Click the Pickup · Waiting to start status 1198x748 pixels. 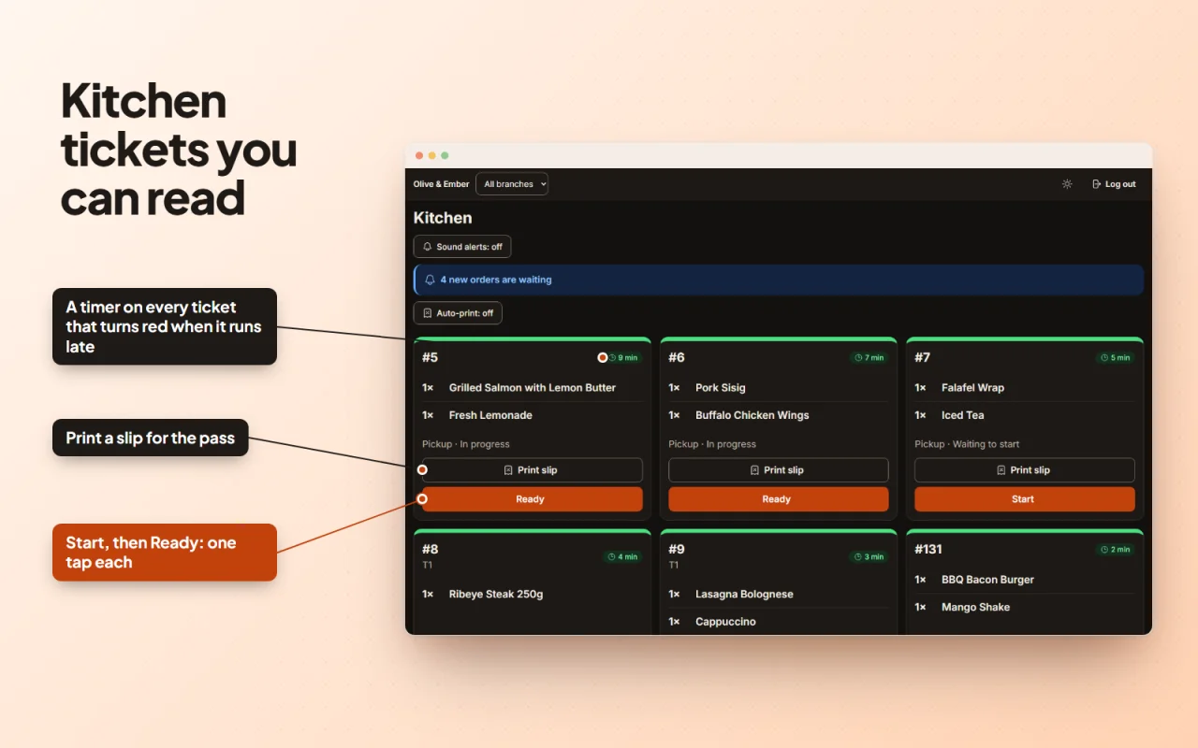(x=967, y=444)
